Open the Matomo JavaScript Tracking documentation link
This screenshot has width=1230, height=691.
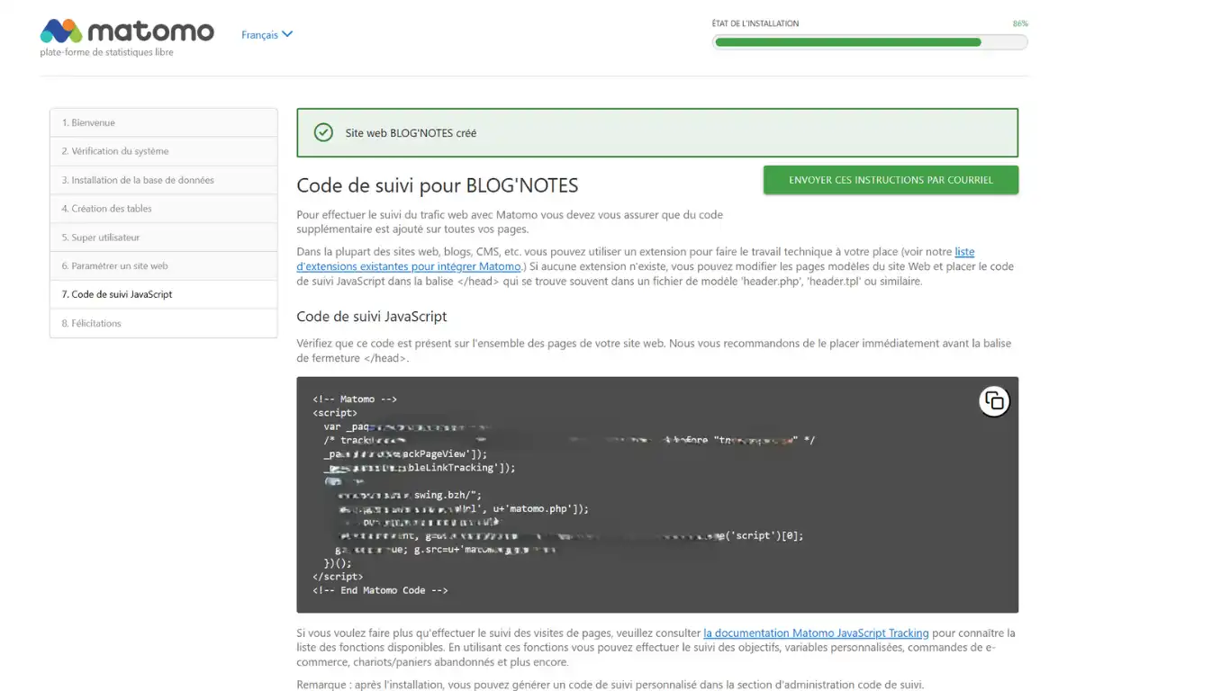tap(815, 633)
